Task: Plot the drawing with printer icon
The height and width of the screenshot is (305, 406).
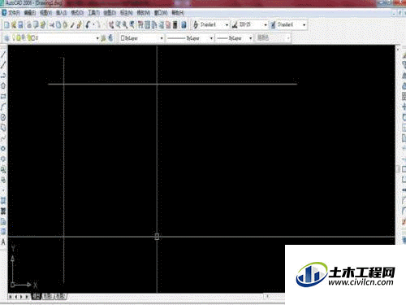Action: 29,25
